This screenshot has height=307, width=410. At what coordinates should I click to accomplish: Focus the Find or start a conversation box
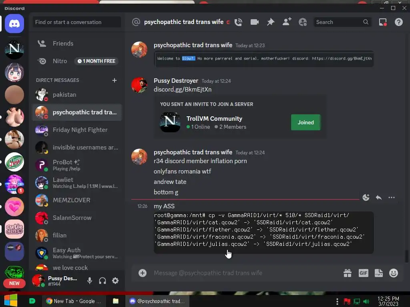[x=77, y=22]
